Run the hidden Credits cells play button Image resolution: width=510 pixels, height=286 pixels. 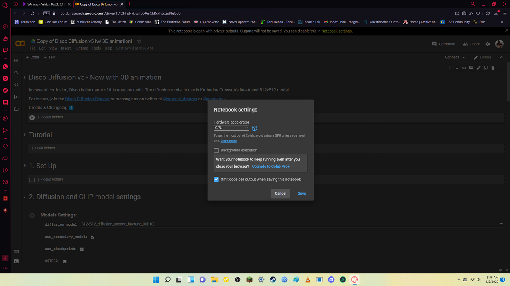[32, 117]
